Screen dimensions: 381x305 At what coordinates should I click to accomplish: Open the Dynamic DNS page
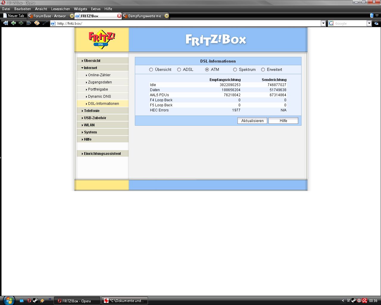pos(103,96)
